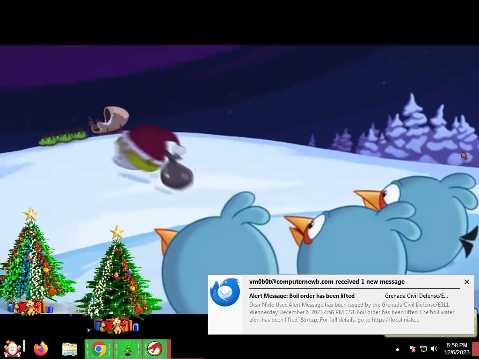Dismiss the Thunderbird new message notification
The height and width of the screenshot is (359, 479).
click(x=466, y=282)
